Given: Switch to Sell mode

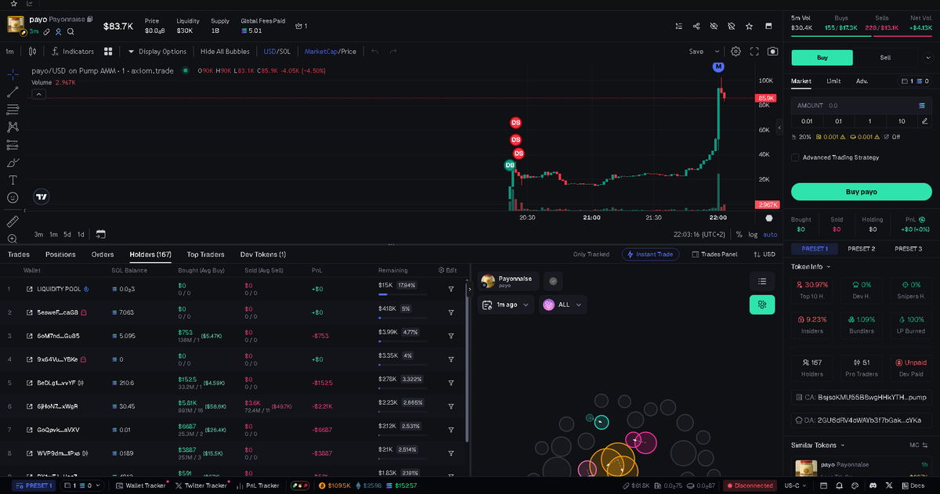Looking at the screenshot, I should pyautogui.click(x=885, y=57).
